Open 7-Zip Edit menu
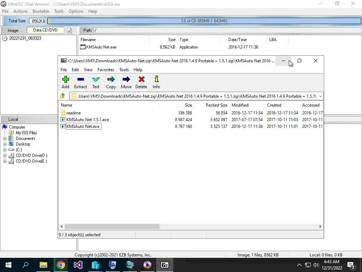Screen dimensions: 362x272 (x=75, y=70)
